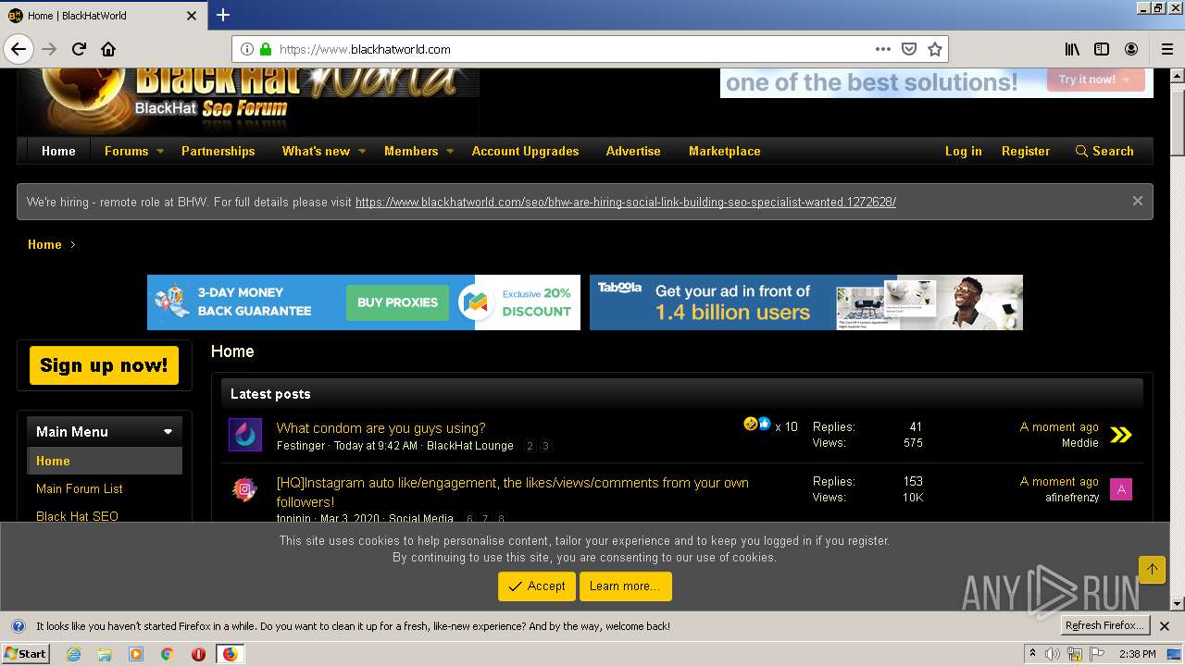Click the Home breadcrumb link

tap(44, 244)
